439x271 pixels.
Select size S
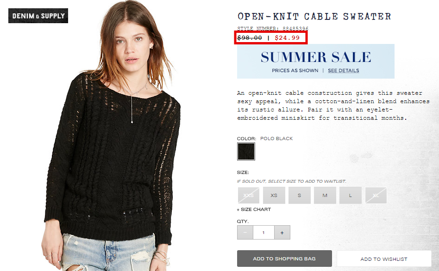299,195
